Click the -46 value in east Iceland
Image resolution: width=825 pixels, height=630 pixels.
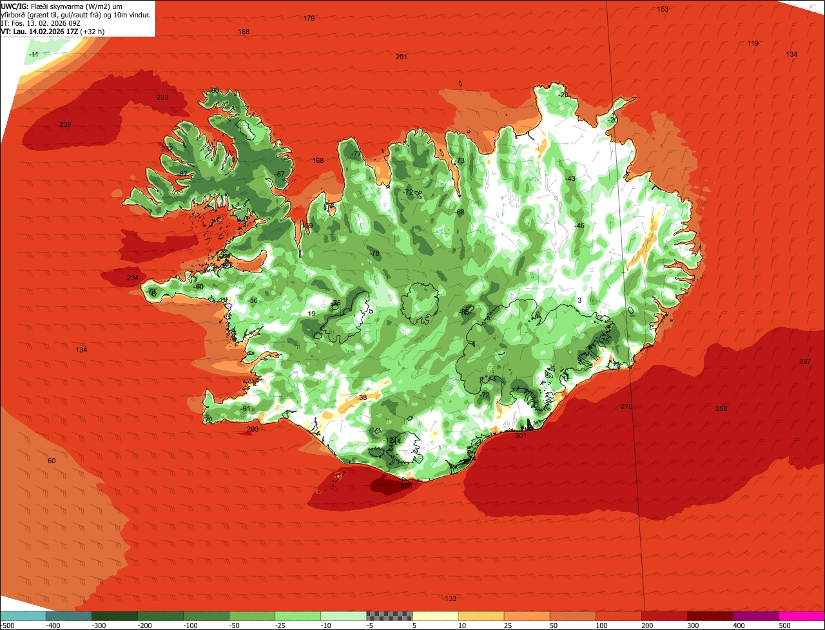579,225
